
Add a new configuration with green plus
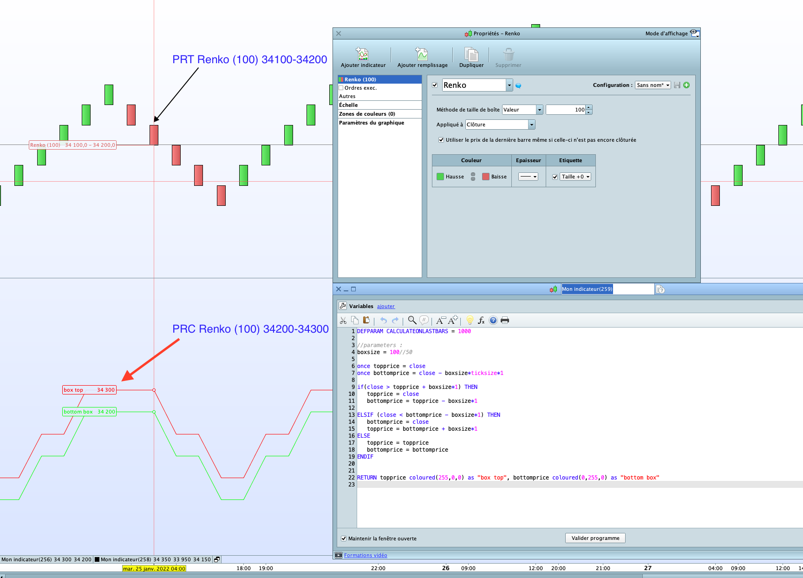coord(686,85)
